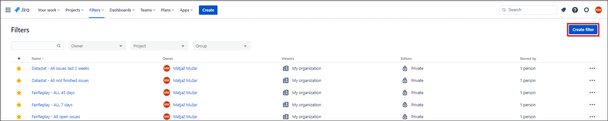Open the Dashboards menu

click(x=122, y=10)
